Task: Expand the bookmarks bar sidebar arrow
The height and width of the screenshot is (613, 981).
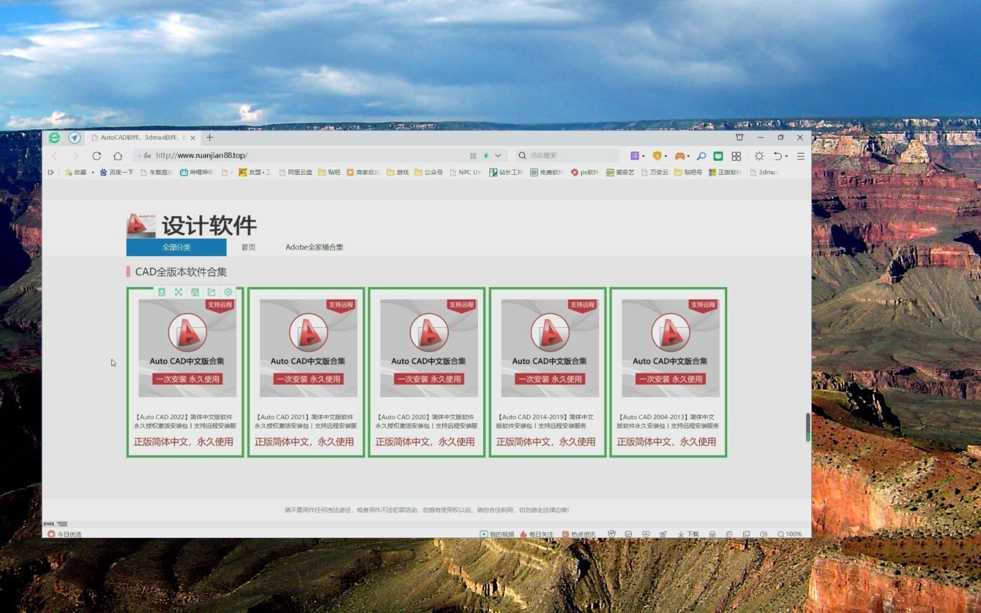Action: (x=51, y=172)
